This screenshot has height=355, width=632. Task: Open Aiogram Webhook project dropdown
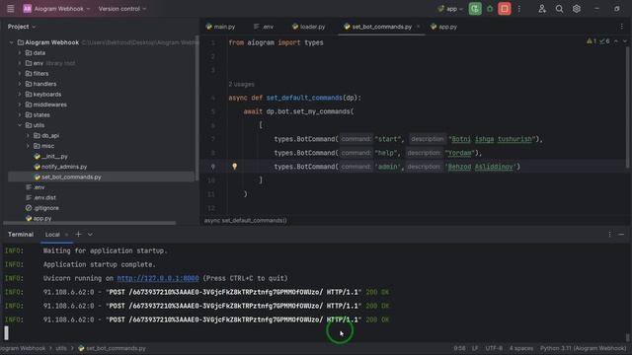(56, 9)
